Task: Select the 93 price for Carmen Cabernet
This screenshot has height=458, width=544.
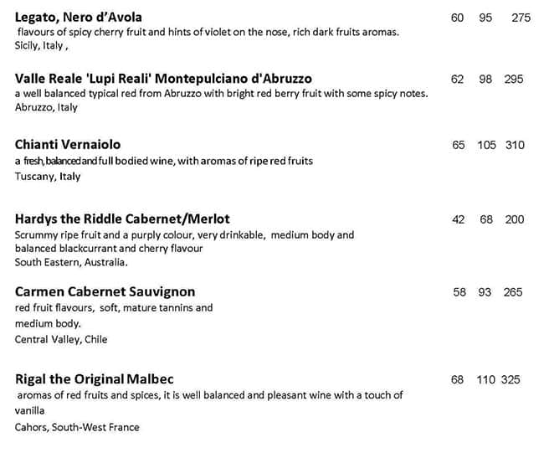Action: pyautogui.click(x=485, y=292)
